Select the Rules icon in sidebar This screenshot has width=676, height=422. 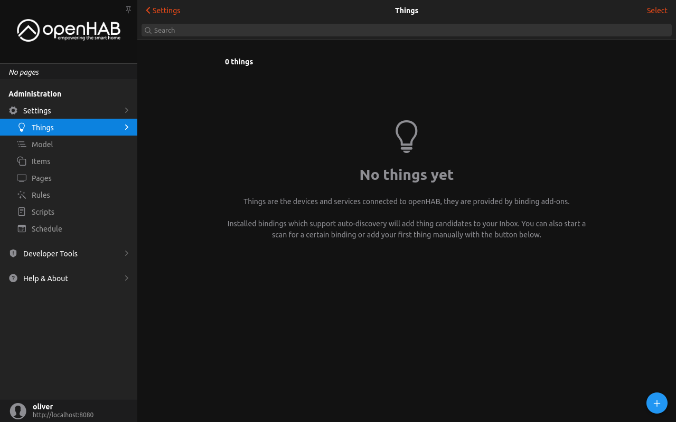22,195
